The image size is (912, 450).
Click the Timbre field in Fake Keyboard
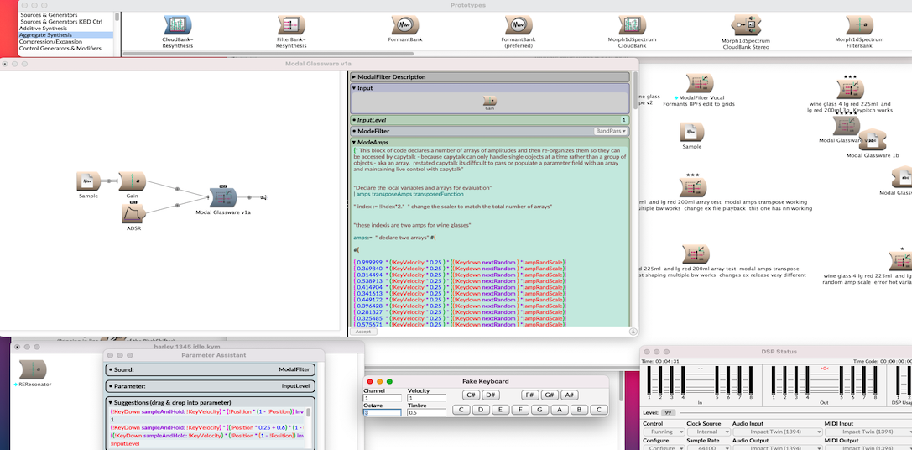coord(427,412)
